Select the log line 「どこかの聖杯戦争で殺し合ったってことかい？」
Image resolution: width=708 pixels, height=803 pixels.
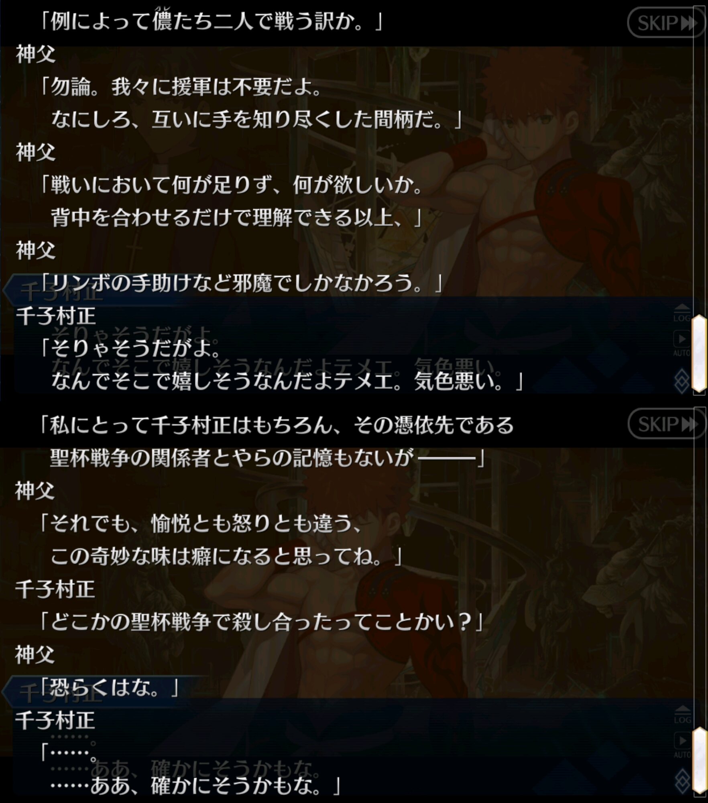click(261, 622)
